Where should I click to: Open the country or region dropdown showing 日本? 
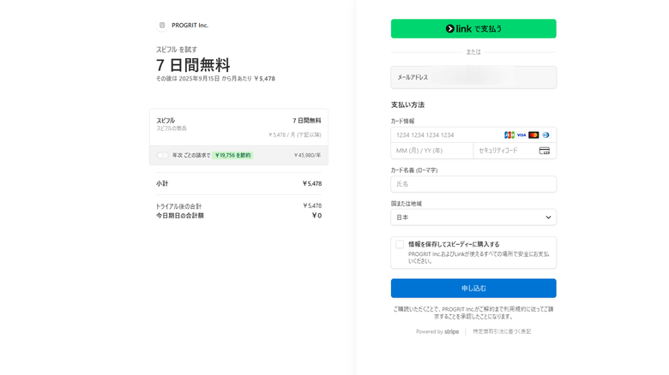(x=472, y=217)
